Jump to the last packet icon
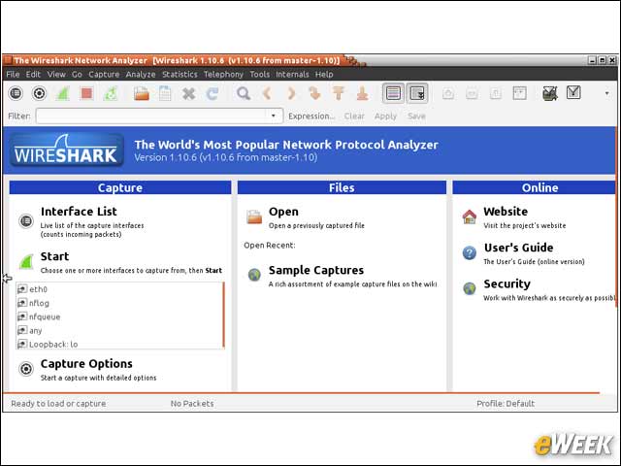The image size is (621, 466). 362,93
